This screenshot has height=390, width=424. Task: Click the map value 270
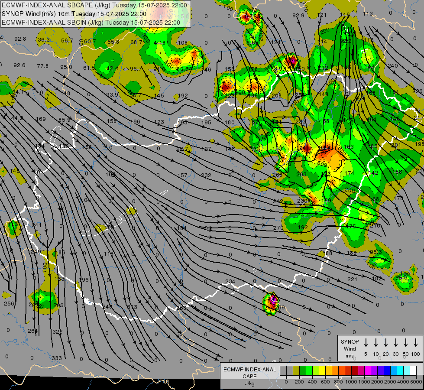click(278, 228)
